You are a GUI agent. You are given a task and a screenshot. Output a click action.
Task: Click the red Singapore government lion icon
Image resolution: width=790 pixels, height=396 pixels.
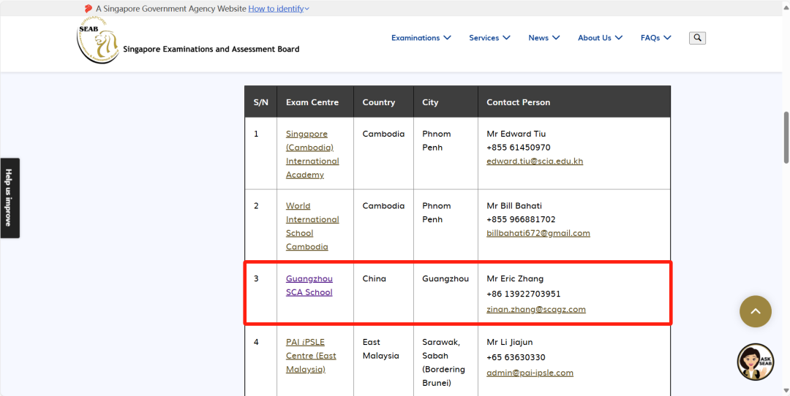tap(89, 9)
